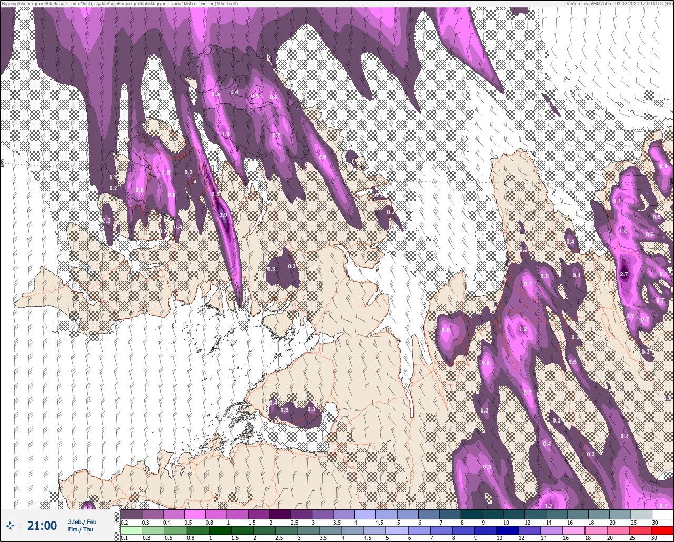Click the Veðurstofan logo icon beside 21:00

pyautogui.click(x=11, y=525)
